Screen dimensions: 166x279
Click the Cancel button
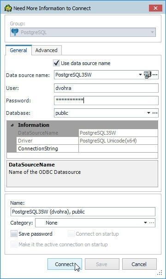point(139,264)
